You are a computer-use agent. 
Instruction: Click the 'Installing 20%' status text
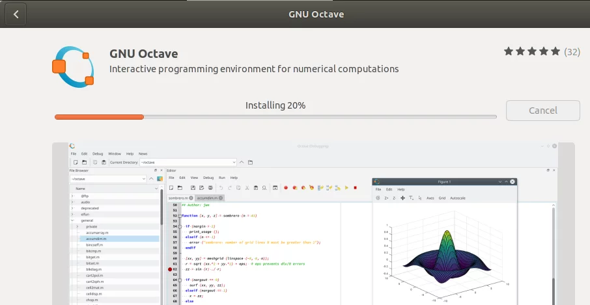(x=275, y=105)
